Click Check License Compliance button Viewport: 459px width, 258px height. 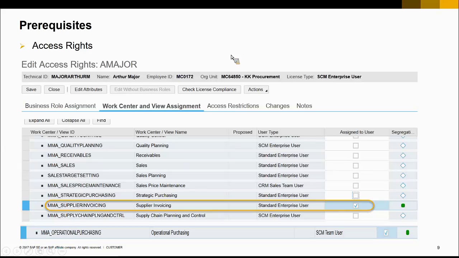(x=209, y=90)
